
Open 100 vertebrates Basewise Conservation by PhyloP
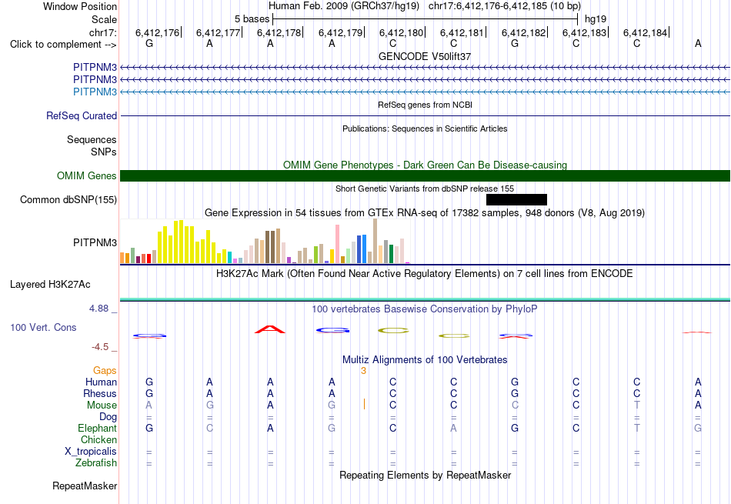coord(425,309)
